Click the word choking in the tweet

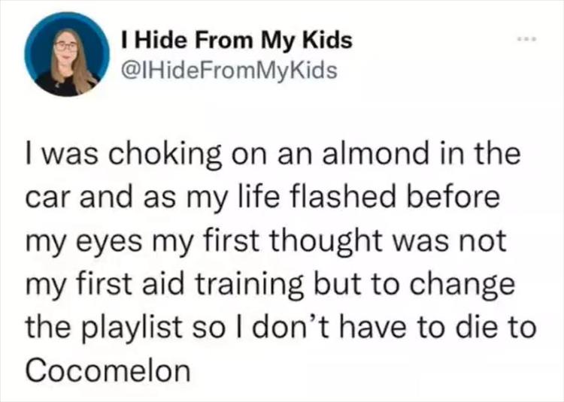point(153,156)
